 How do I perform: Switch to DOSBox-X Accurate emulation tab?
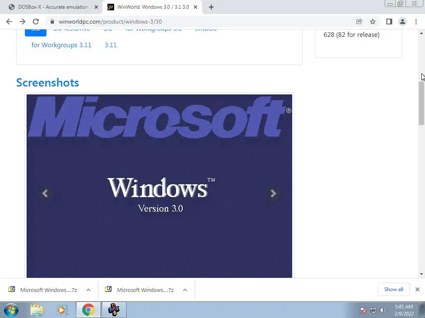point(53,7)
